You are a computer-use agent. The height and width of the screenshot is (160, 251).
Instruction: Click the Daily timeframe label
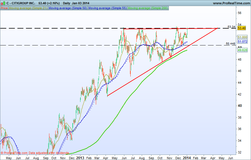(x=66, y=3)
